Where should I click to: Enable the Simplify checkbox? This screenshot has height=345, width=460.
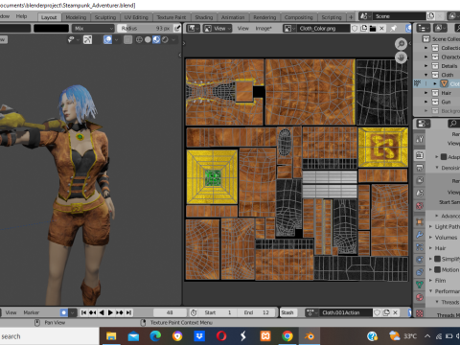[437, 259]
